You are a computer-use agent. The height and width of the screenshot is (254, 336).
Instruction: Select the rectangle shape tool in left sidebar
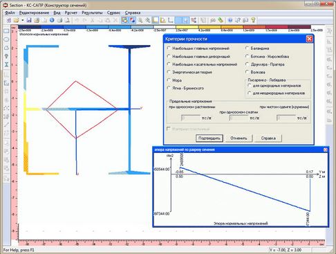point(6,31)
